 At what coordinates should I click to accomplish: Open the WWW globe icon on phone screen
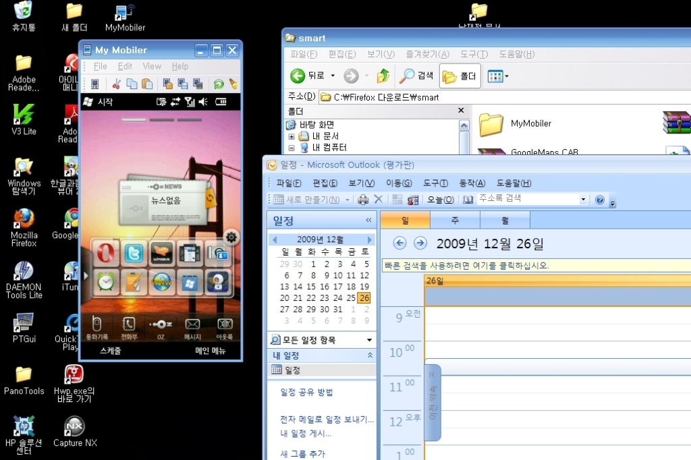tap(162, 281)
